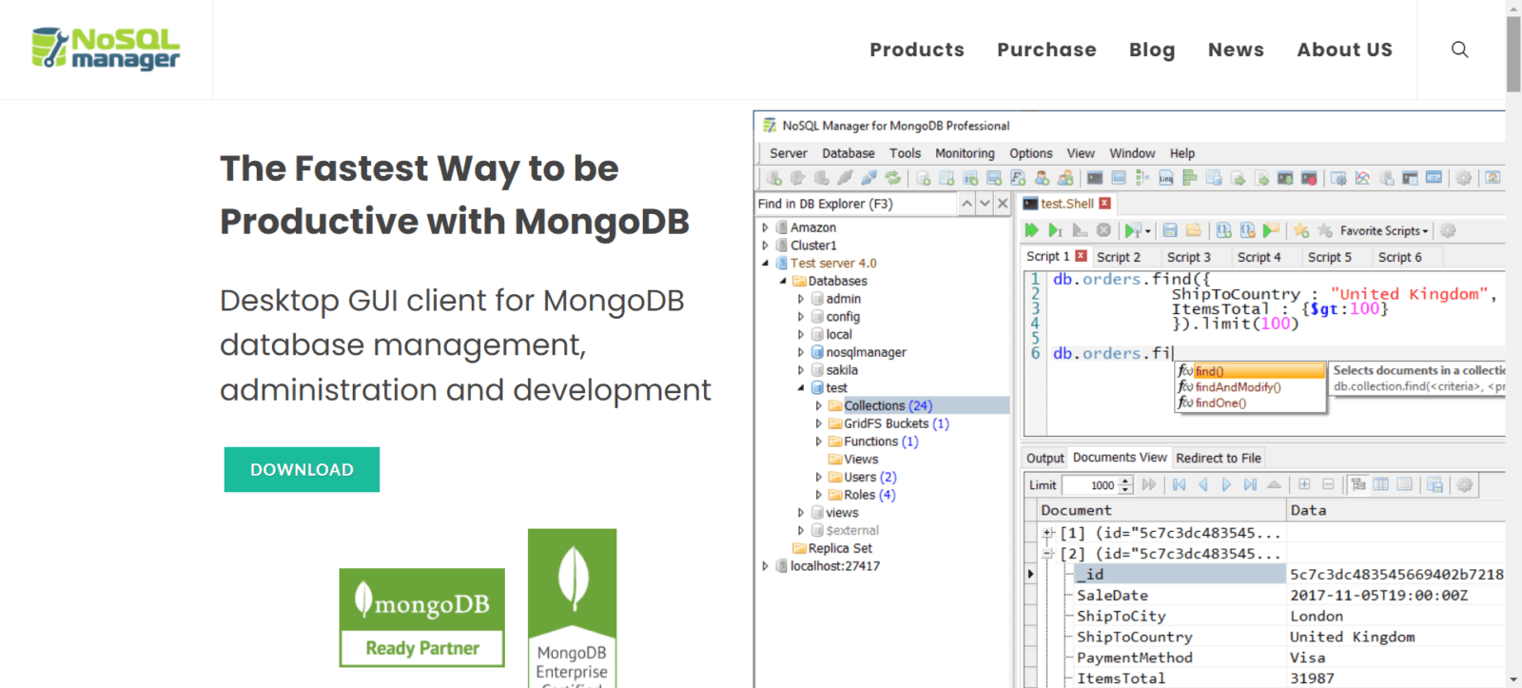Click the Expand all plus icon in Documents View
This screenshot has height=688, width=1522.
point(1304,484)
